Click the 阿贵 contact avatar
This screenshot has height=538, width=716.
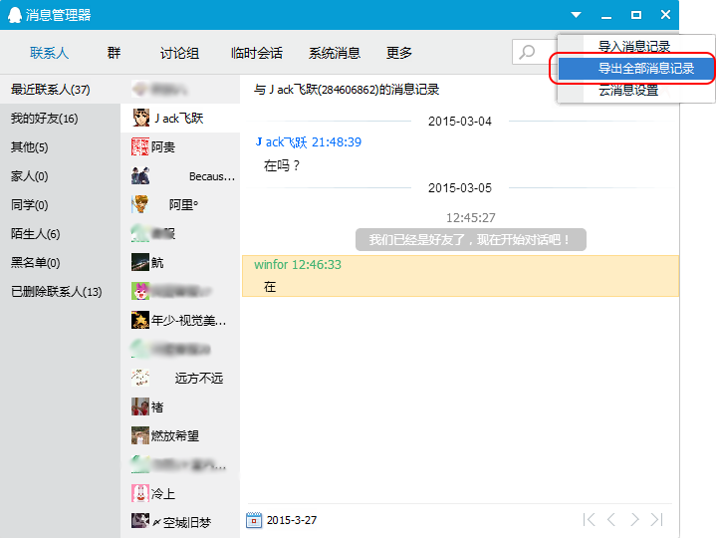coord(140,146)
